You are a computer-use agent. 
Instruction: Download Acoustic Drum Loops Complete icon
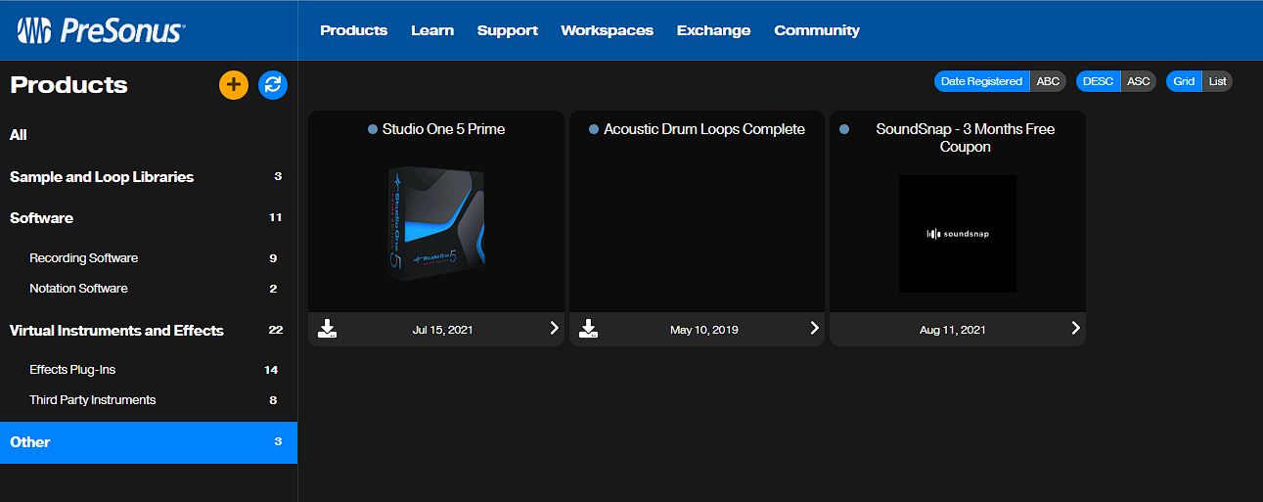(588, 329)
